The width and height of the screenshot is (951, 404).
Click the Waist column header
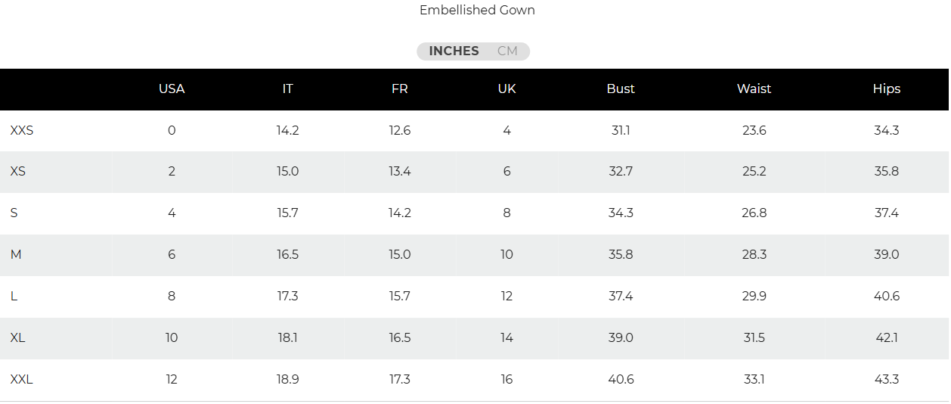tap(754, 89)
